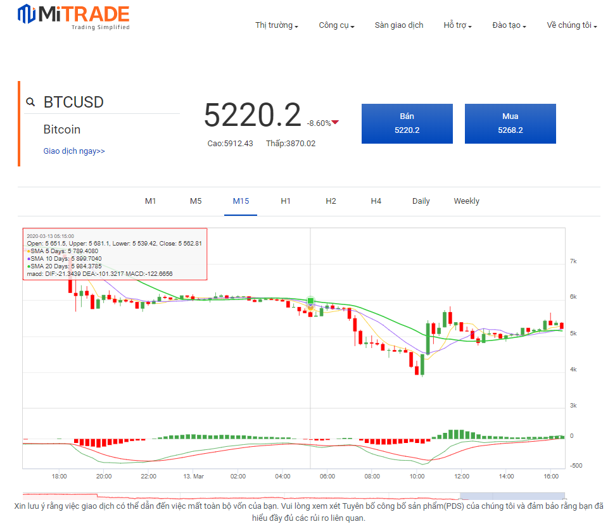Click the MiTrade logo
Image resolution: width=615 pixels, height=524 pixels.
pos(73,17)
